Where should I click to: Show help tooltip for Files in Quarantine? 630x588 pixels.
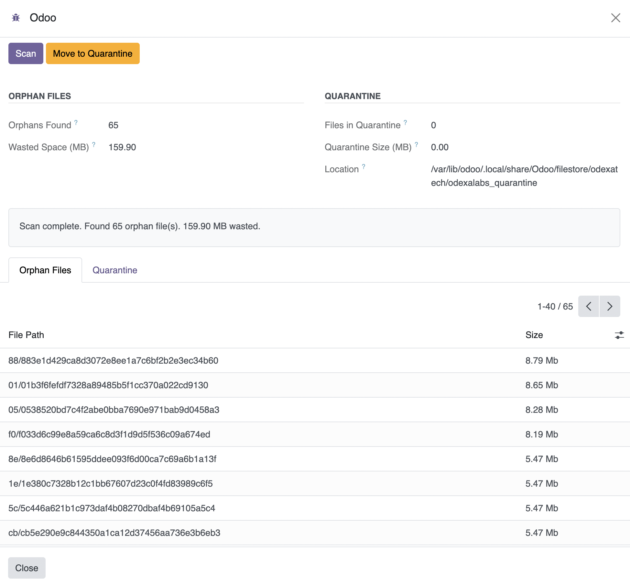tap(405, 122)
